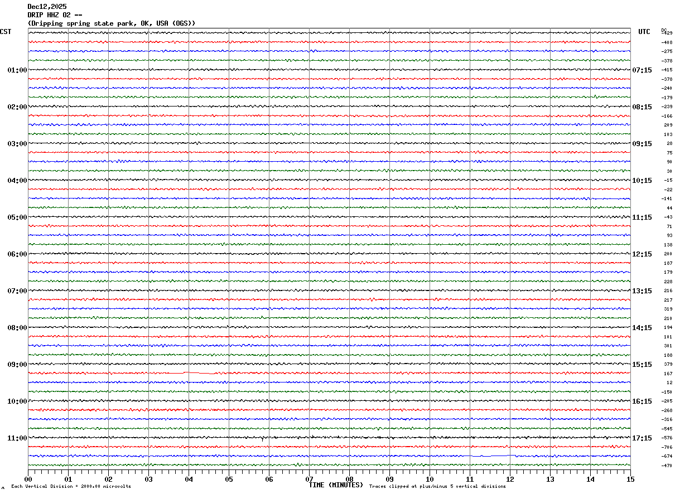Select the DC offset value -545

[667, 429]
